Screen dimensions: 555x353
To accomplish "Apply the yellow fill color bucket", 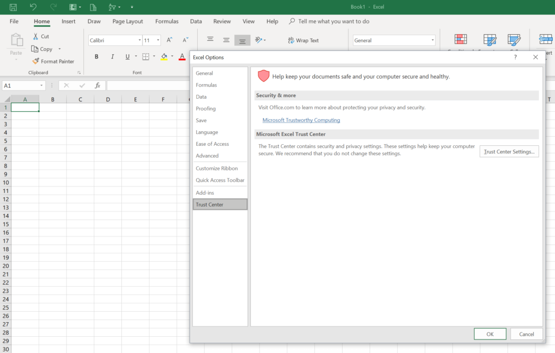I will (x=164, y=56).
